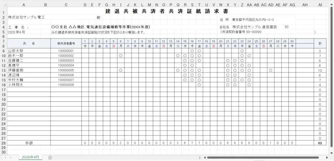This screenshot has width=334, height=161.
Task: Click name cell 伊藤直樹
Action: (29, 70)
